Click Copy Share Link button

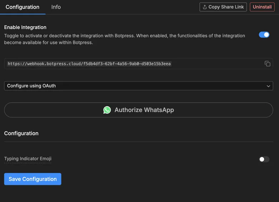[223, 7]
